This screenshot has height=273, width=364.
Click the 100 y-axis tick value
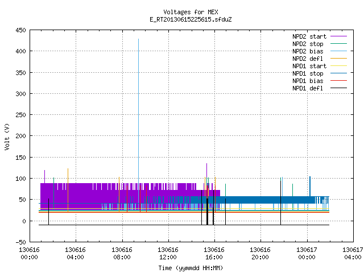[x=20, y=179]
